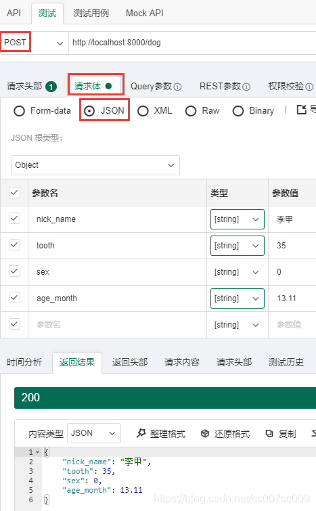This screenshot has height=511, width=316.
Task: Select the XML radio button
Action: click(x=143, y=111)
